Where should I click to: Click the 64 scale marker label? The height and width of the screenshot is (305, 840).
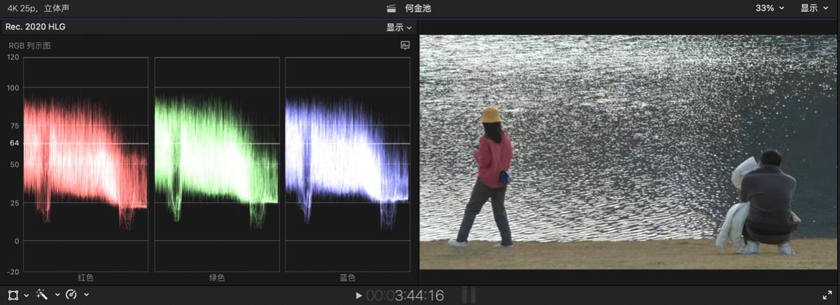tap(14, 143)
